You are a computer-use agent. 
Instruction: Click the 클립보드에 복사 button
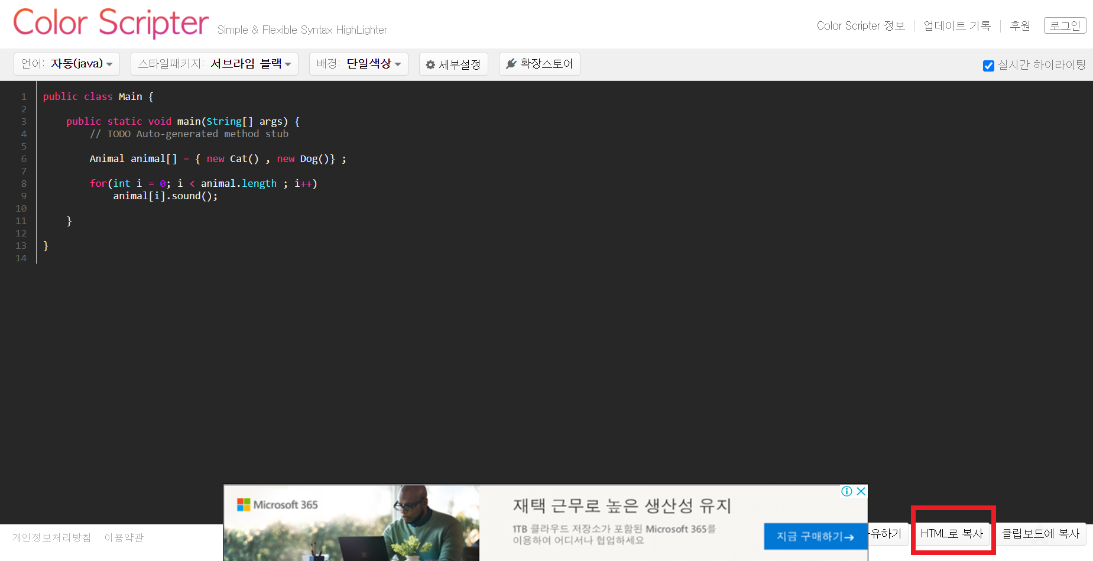tap(1040, 534)
